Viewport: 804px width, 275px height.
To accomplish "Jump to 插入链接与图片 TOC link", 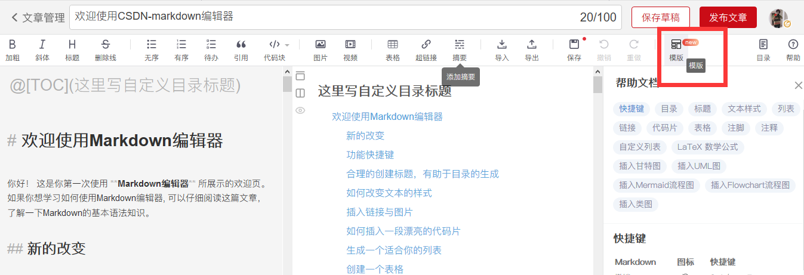I will click(380, 212).
